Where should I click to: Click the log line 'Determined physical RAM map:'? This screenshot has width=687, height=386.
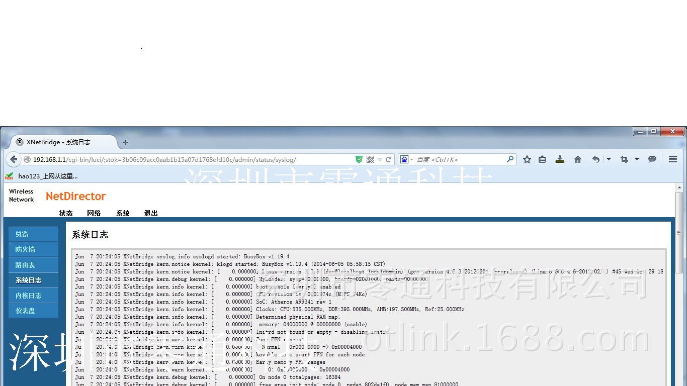click(x=298, y=317)
